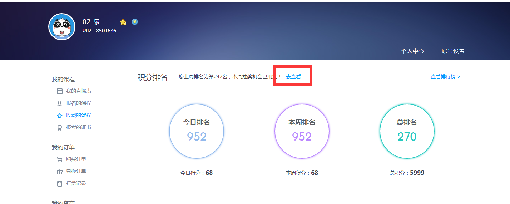This screenshot has width=510, height=204.
Task: Click the 我的订单 sidebar heading
Action: tap(63, 147)
